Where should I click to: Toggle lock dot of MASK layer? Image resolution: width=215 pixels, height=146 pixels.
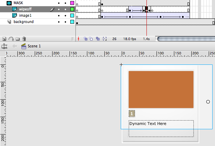pyautogui.click(x=65, y=3)
